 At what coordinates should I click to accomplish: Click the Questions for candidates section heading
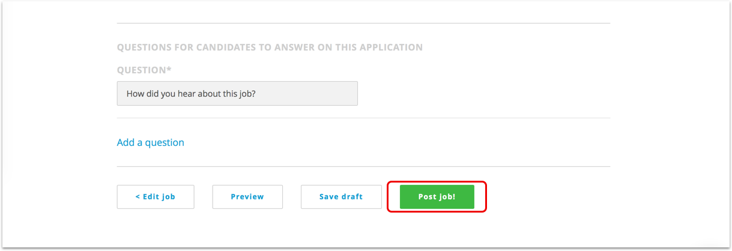tap(270, 47)
